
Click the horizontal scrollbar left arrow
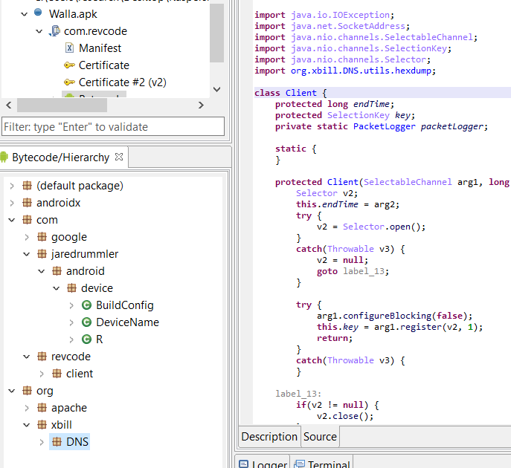[x=9, y=105]
